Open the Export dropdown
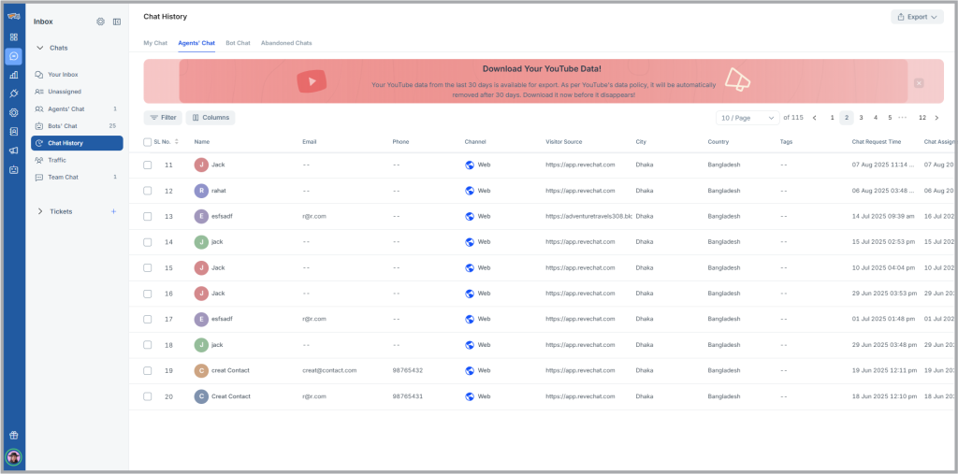Viewport: 958px width, 474px height. click(917, 17)
